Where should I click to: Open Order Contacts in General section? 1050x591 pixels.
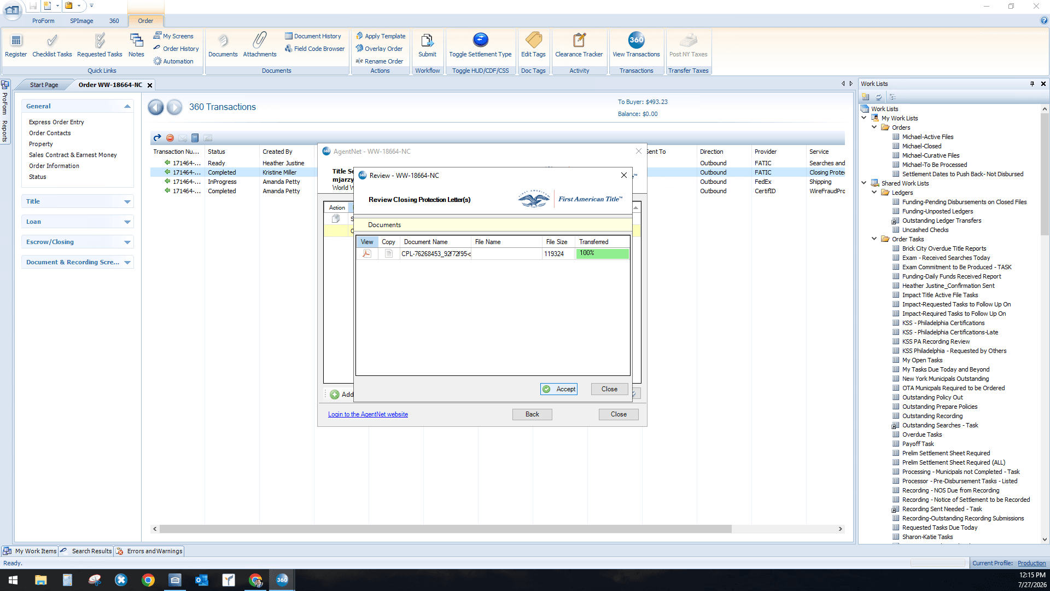tap(50, 133)
